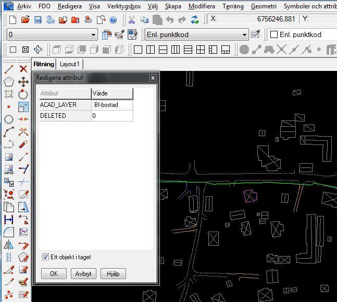
Task: Click the Save diskette icon
Action: pos(38,20)
